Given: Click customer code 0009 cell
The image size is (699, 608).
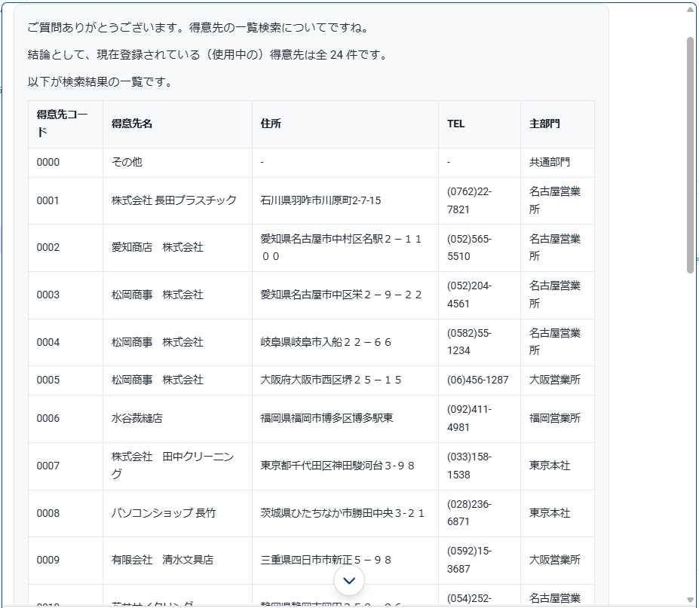Looking at the screenshot, I should [66, 561].
